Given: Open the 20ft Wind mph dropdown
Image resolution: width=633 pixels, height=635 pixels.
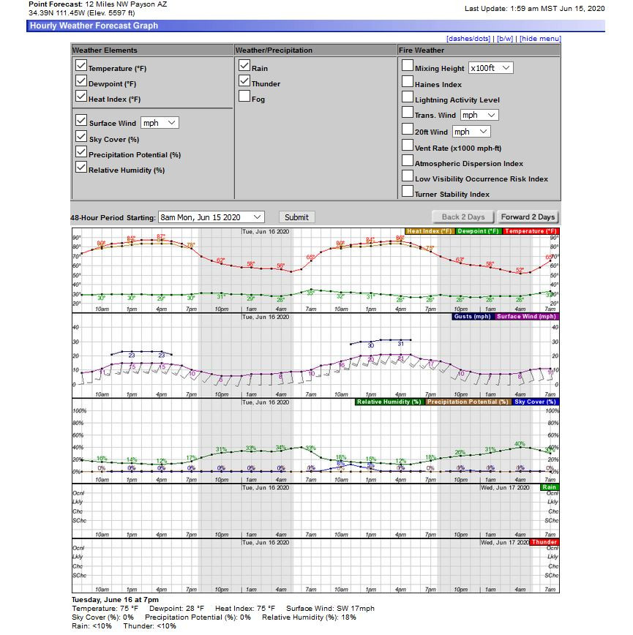Looking at the screenshot, I should point(471,131).
